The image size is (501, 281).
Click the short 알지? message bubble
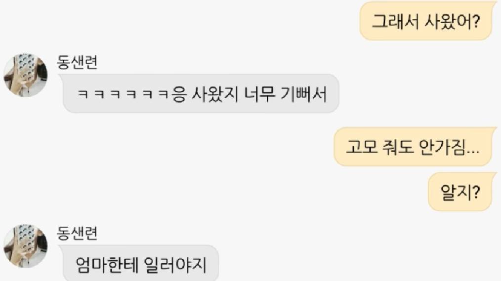[x=461, y=192]
